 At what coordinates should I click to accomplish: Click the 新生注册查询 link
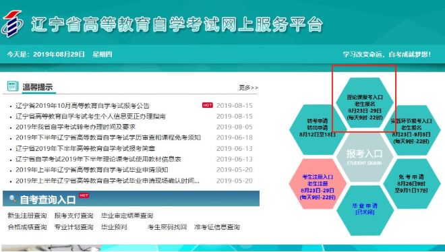27,216
